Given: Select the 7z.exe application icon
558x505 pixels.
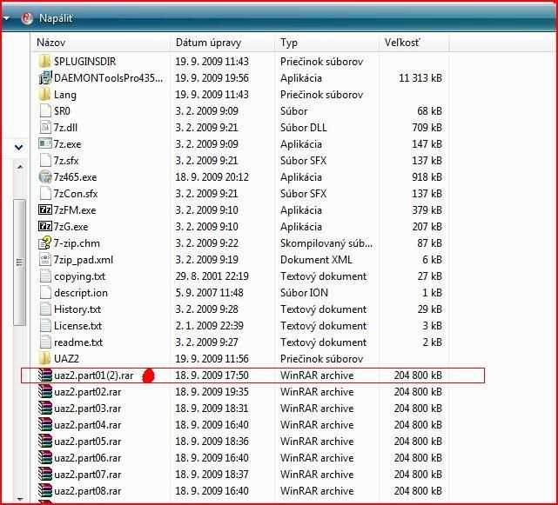Looking at the screenshot, I should (45, 144).
